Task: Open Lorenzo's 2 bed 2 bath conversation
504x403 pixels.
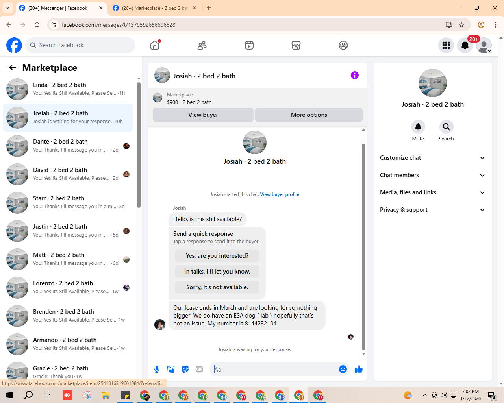Action: tap(68, 288)
